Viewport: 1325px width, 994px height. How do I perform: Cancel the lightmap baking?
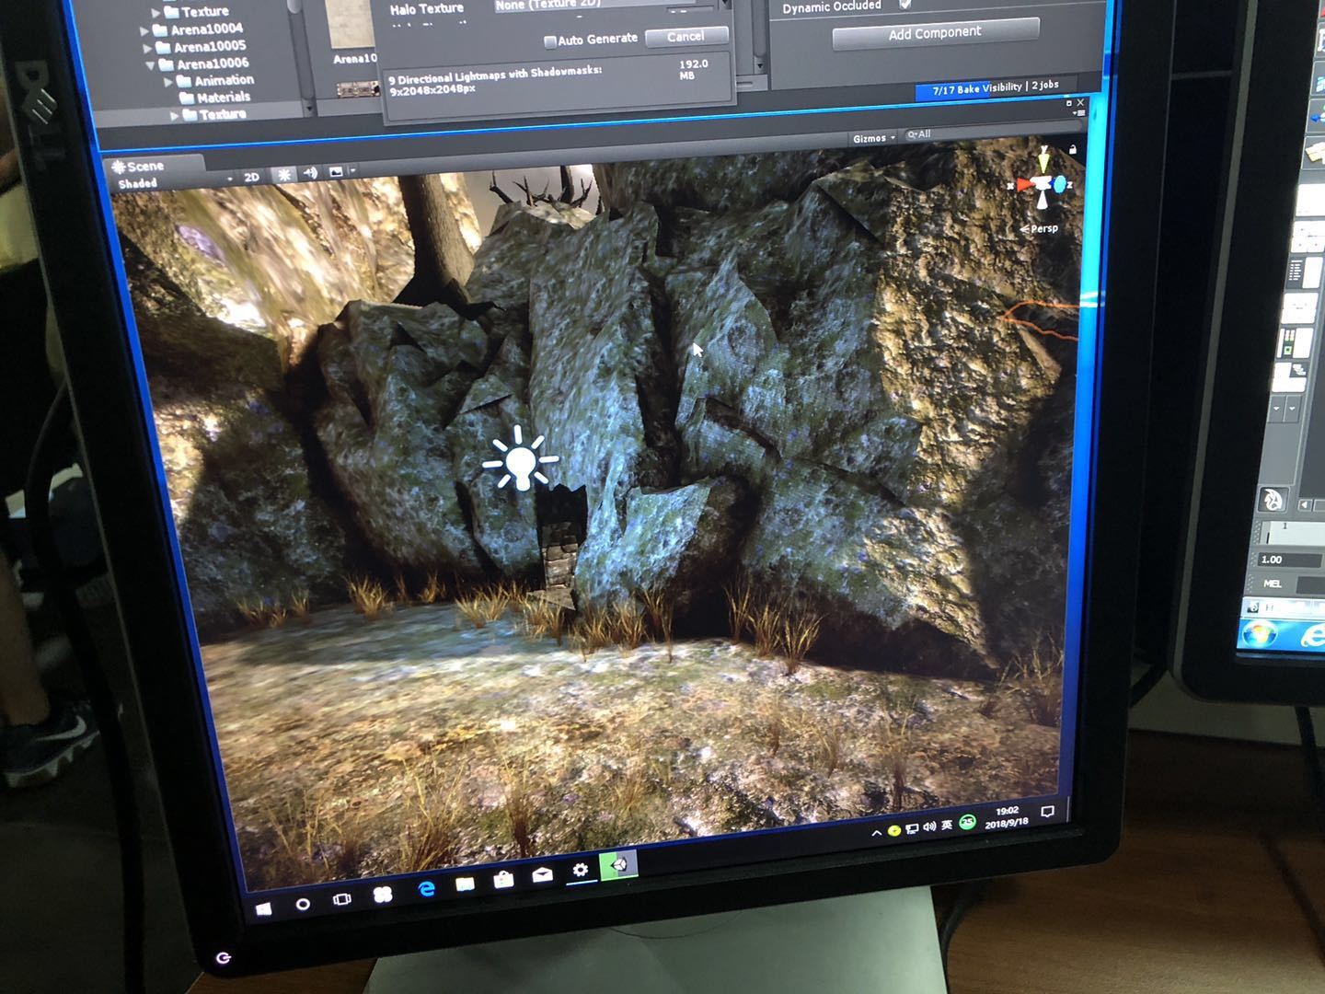point(686,37)
